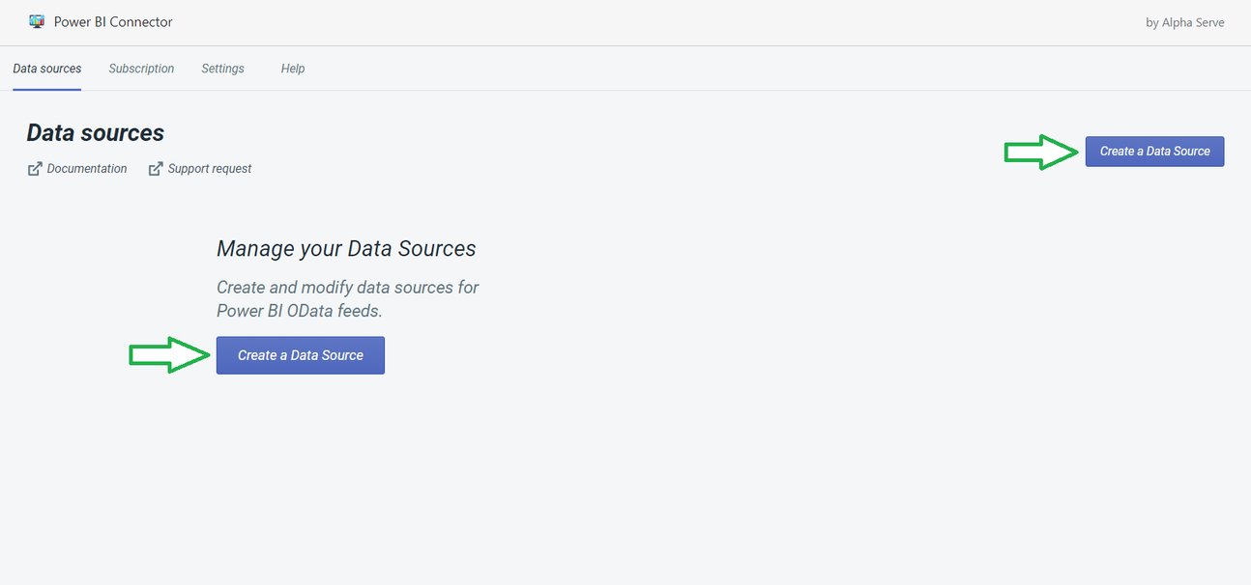The height and width of the screenshot is (585, 1251).
Task: Click the external-link icon beside Documentation
Action: click(x=33, y=168)
